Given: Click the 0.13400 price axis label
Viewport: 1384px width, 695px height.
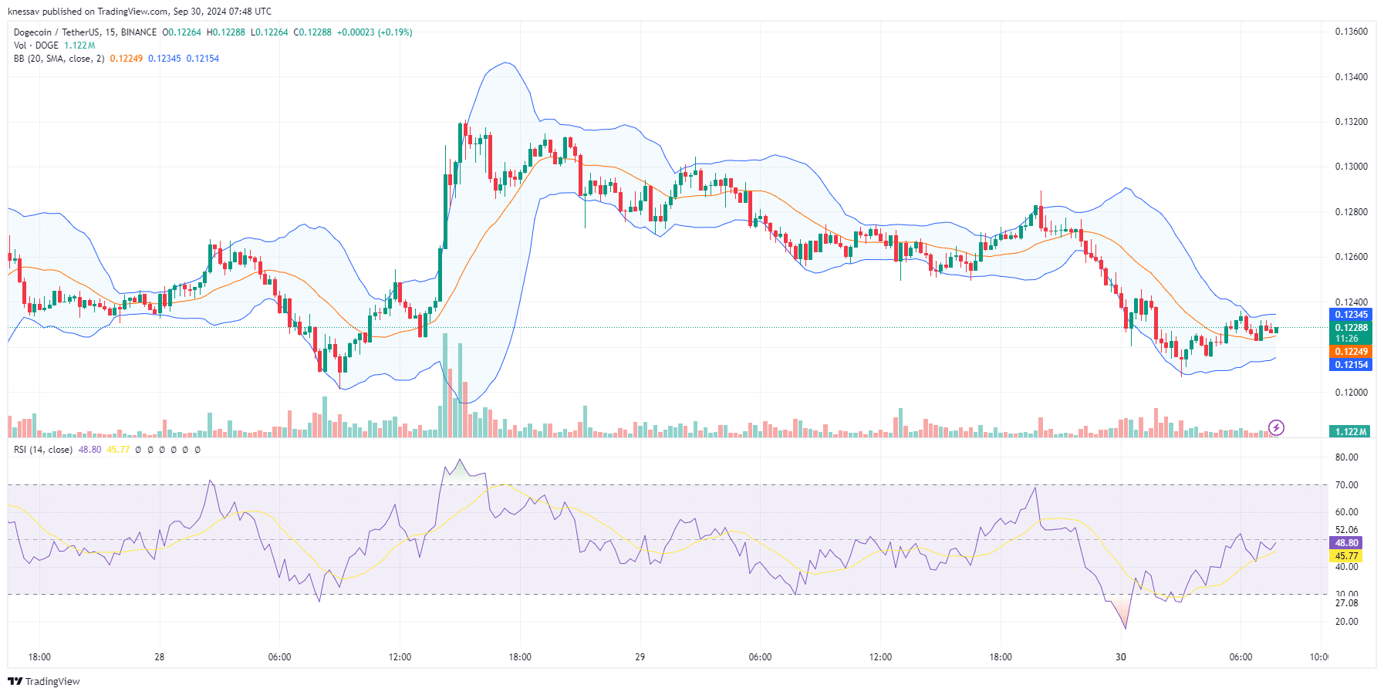Looking at the screenshot, I should coord(1352,77).
